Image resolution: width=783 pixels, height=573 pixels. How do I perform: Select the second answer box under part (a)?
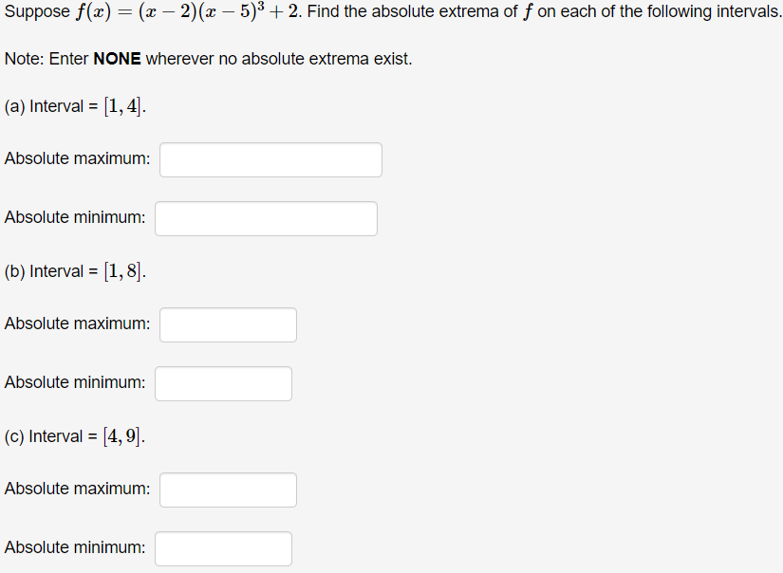266,218
